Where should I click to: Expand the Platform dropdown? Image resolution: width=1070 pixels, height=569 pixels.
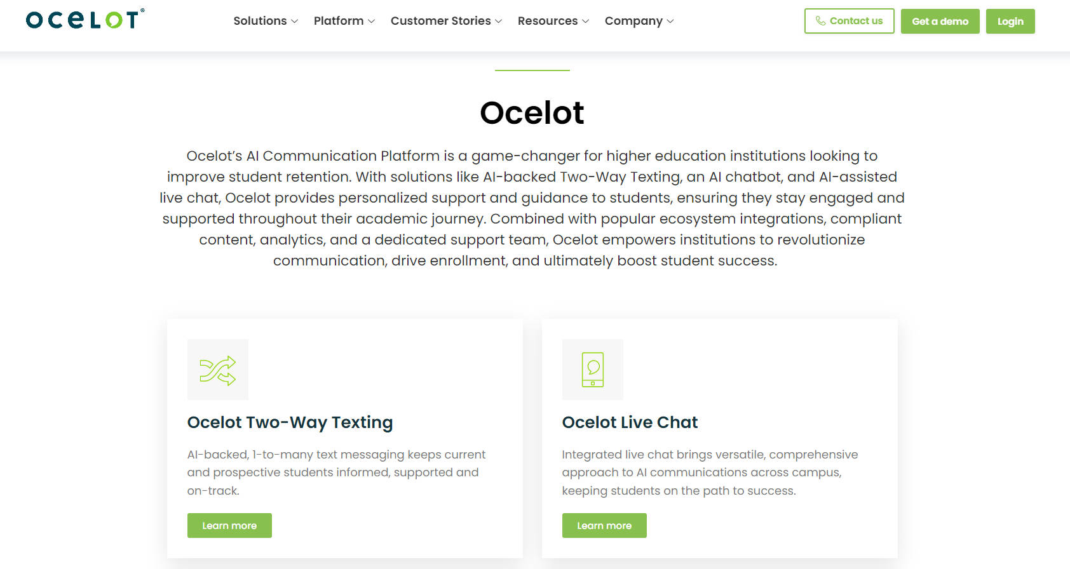point(344,21)
